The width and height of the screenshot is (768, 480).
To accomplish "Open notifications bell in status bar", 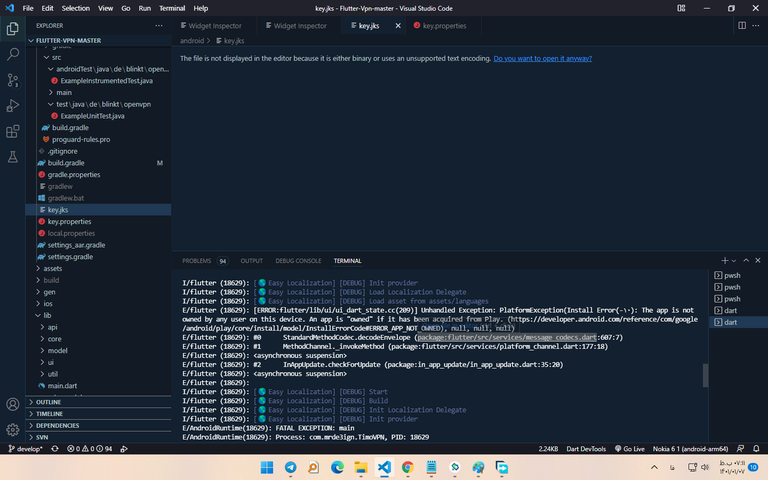I will (x=756, y=449).
